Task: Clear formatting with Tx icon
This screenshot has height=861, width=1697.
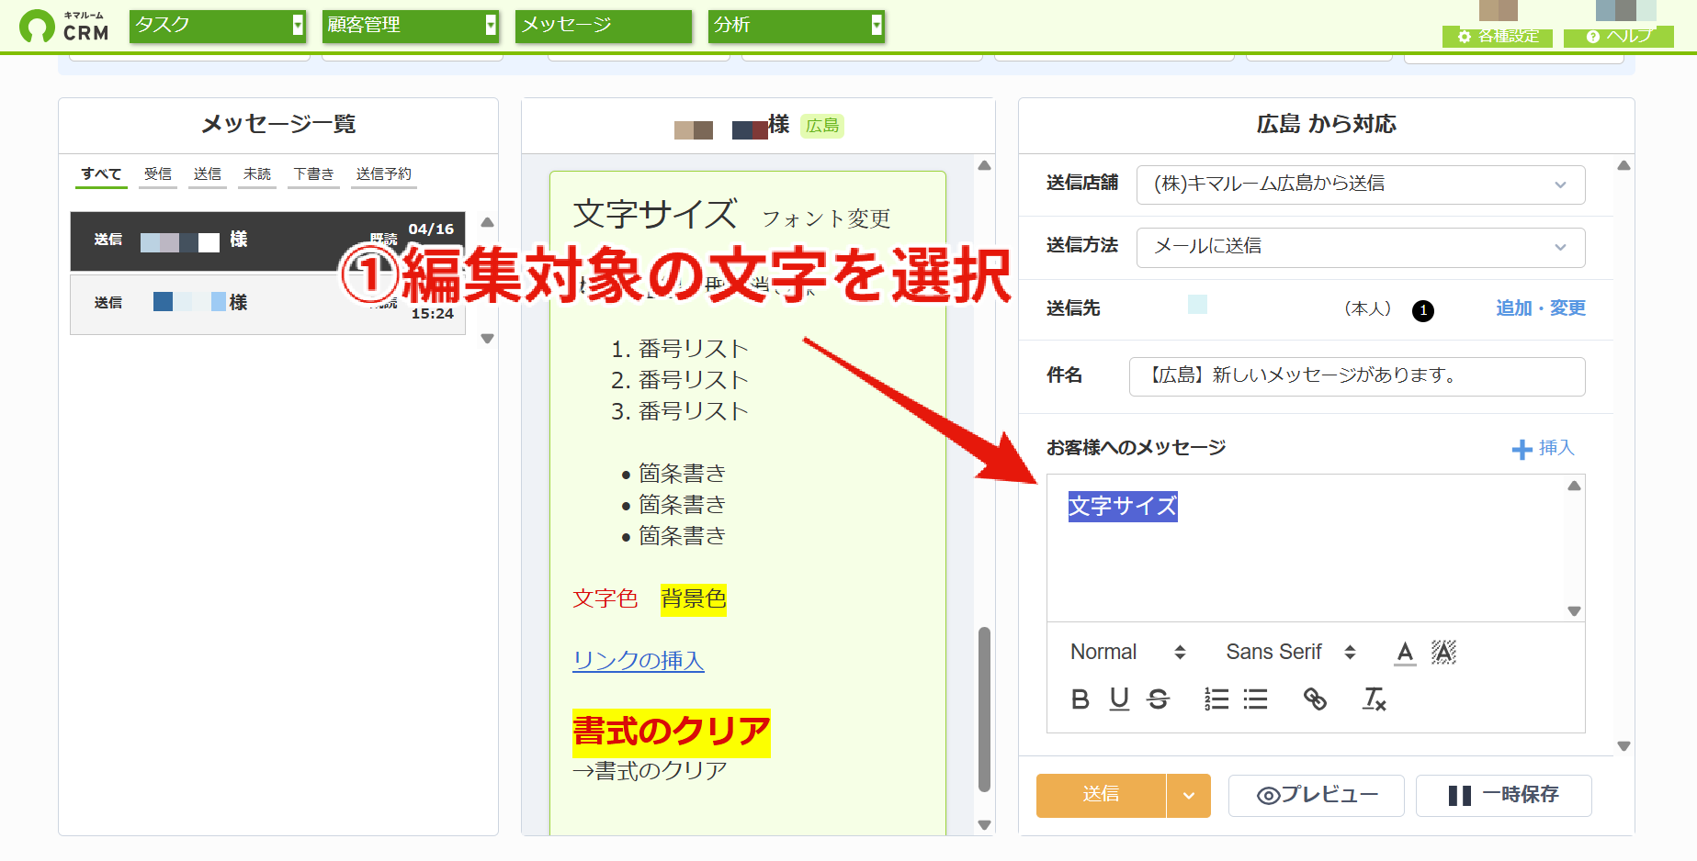Action: 1374,699
